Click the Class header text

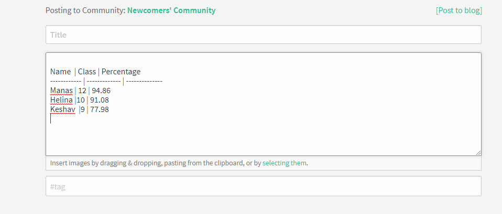tap(87, 72)
